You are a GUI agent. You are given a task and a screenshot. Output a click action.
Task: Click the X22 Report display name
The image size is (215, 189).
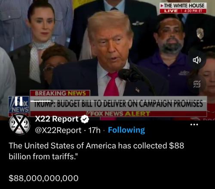tap(57, 119)
